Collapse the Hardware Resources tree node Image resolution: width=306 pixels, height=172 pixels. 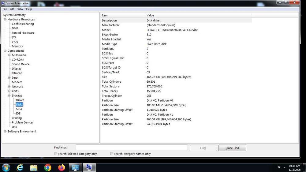pos(5,19)
